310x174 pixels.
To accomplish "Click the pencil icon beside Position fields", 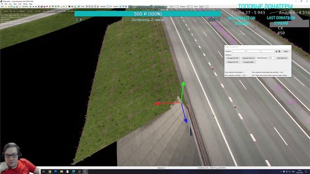I will 277,51.
